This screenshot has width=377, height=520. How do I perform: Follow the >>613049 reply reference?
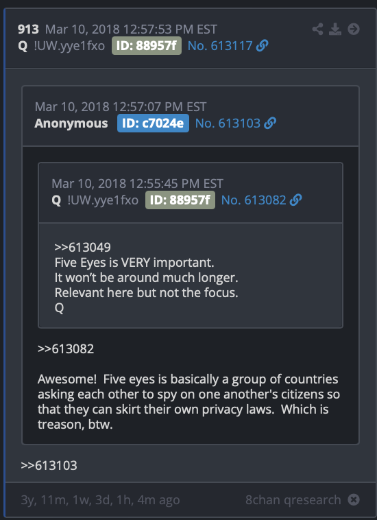tap(82, 248)
